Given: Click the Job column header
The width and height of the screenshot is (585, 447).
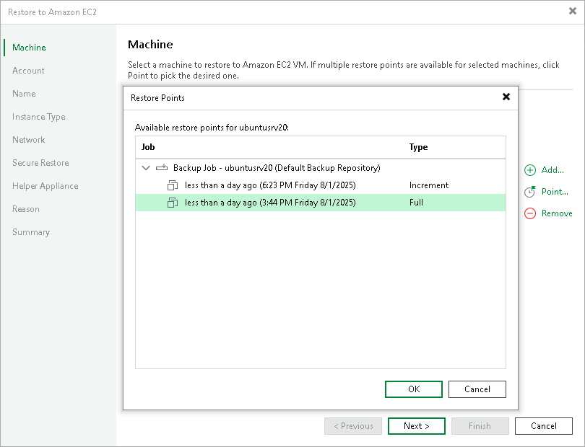Looking at the screenshot, I should pyautogui.click(x=148, y=147).
